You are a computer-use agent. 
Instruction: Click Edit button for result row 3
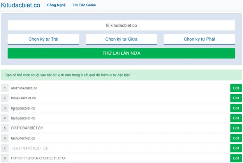coord(236,108)
